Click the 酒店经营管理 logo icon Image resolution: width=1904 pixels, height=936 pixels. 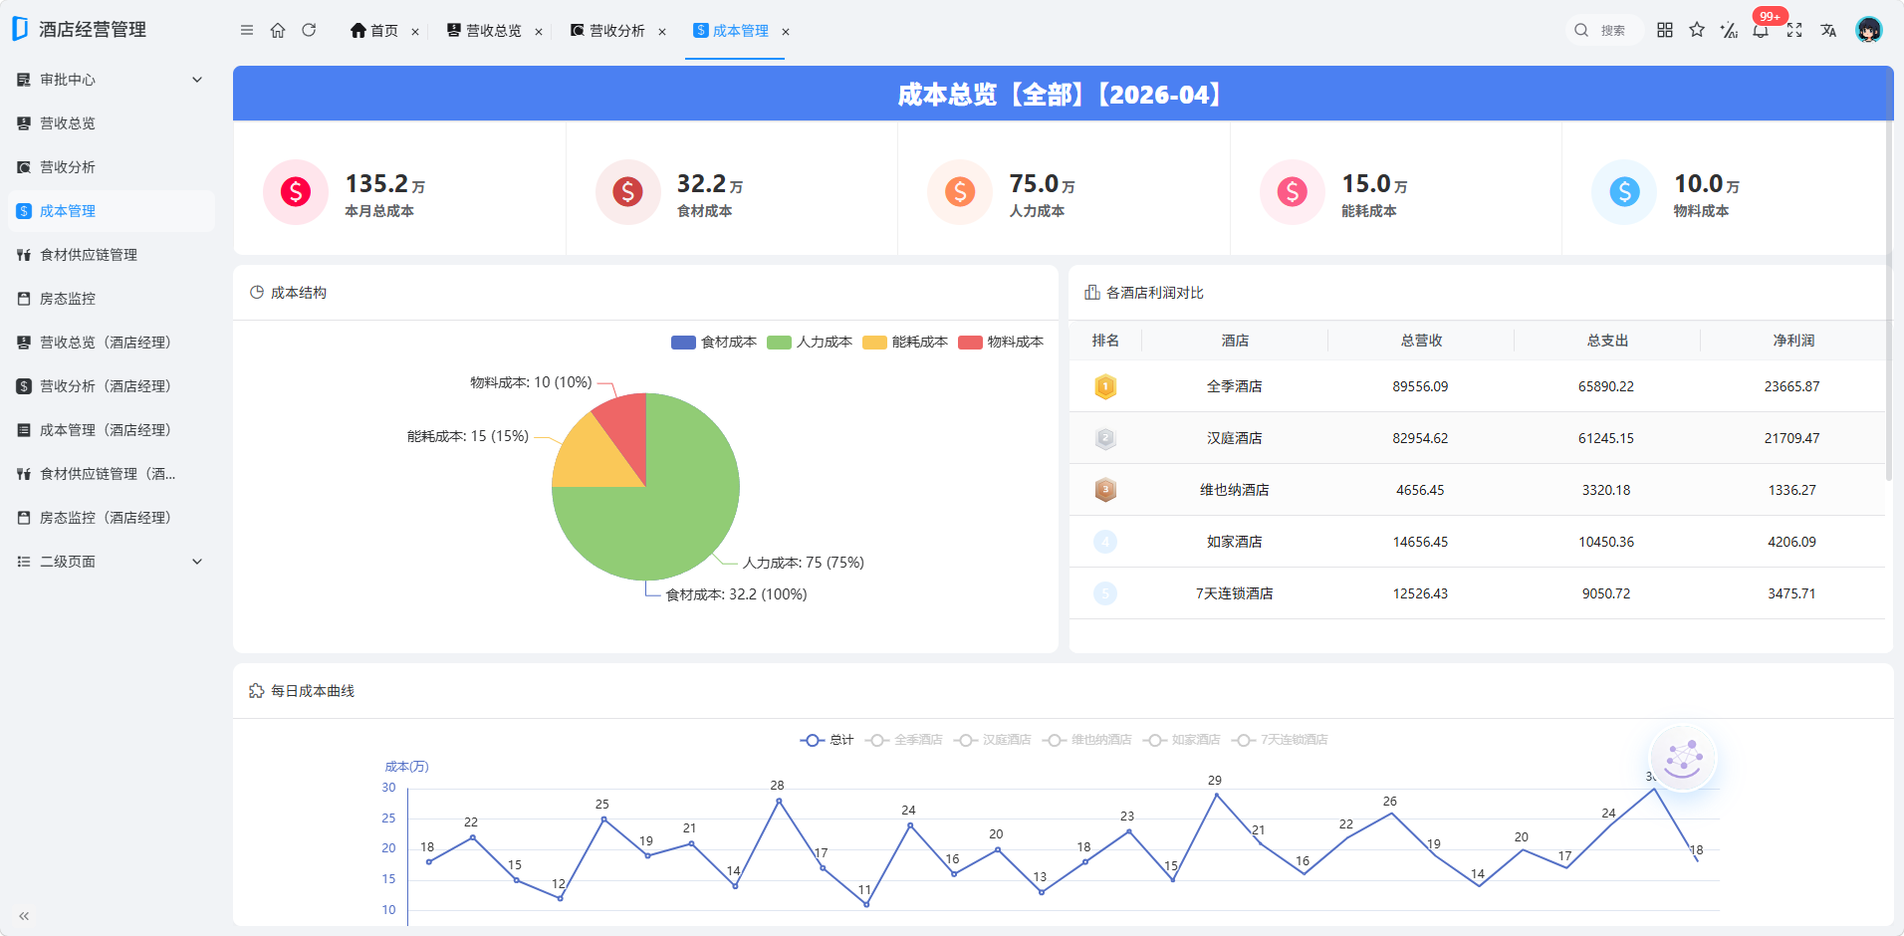[x=20, y=29]
